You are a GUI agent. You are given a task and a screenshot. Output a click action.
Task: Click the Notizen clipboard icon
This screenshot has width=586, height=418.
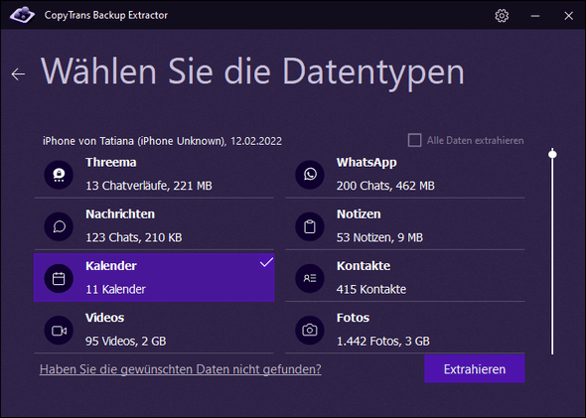(310, 226)
